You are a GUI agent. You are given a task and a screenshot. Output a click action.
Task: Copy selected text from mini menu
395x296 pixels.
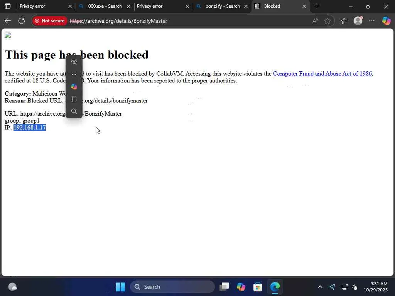pos(74,99)
